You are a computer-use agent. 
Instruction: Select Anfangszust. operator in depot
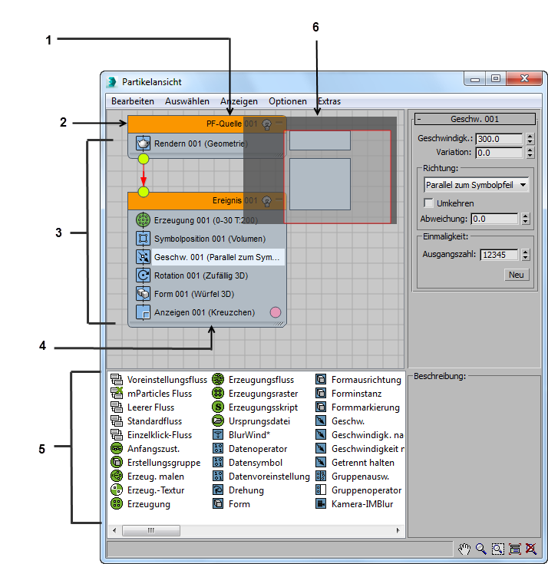(x=145, y=449)
